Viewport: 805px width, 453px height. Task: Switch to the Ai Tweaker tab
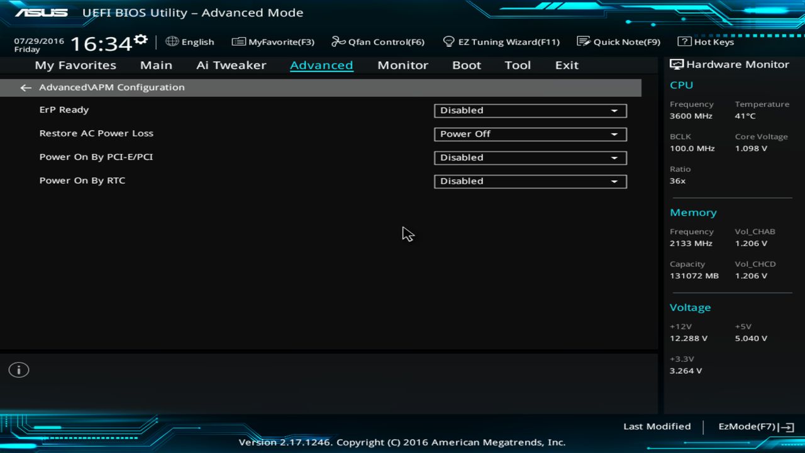231,65
